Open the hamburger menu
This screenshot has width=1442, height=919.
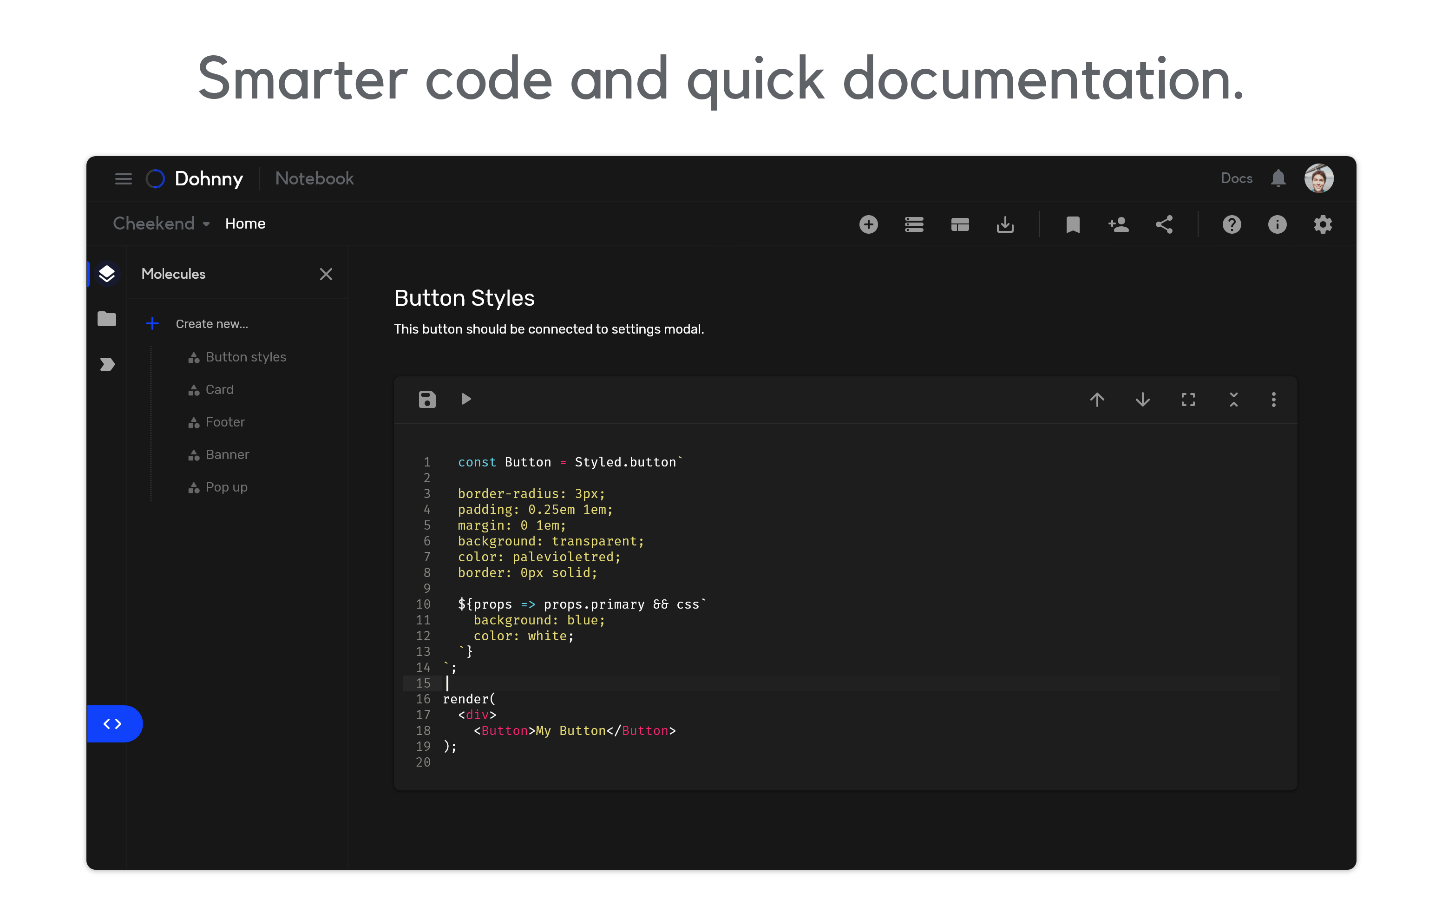(x=124, y=178)
